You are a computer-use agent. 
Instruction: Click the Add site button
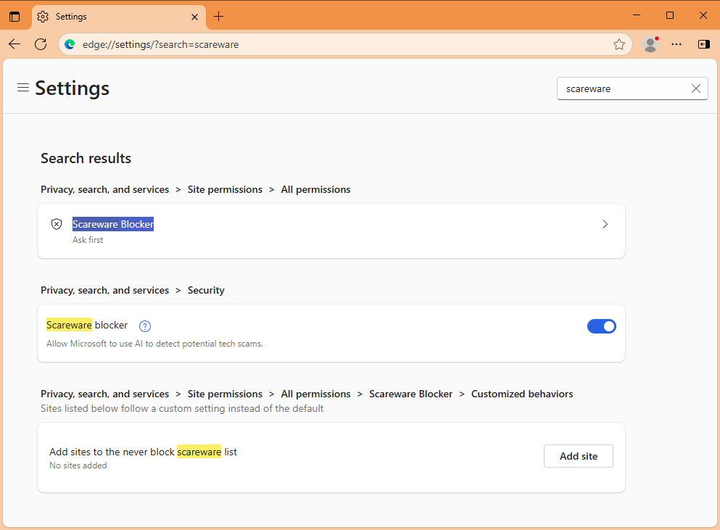(578, 456)
